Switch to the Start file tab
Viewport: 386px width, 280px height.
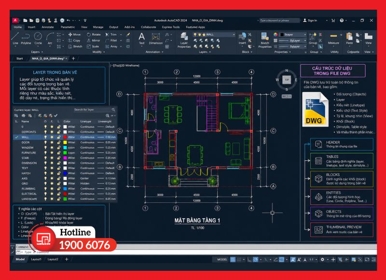19,58
